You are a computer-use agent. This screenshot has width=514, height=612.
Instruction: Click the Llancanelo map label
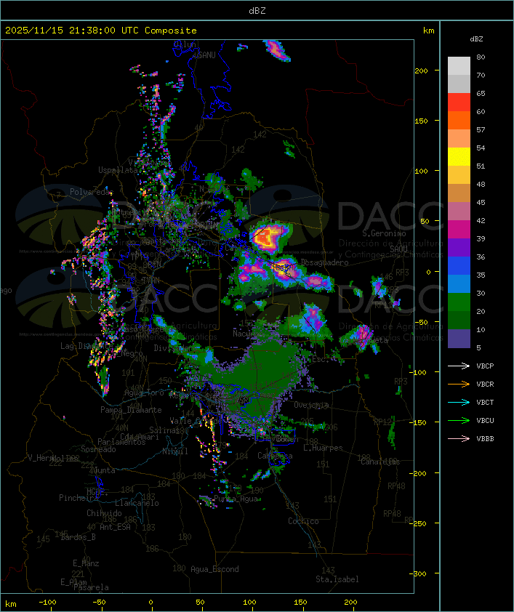pyautogui.click(x=137, y=503)
